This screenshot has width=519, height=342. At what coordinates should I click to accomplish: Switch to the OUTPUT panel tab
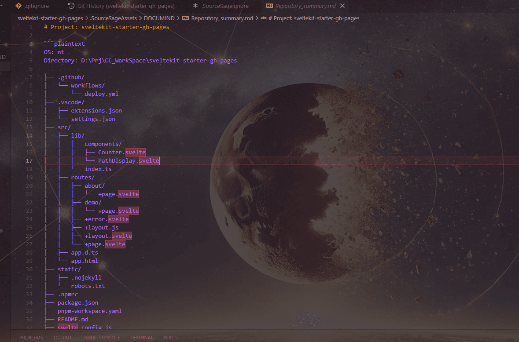pos(63,338)
